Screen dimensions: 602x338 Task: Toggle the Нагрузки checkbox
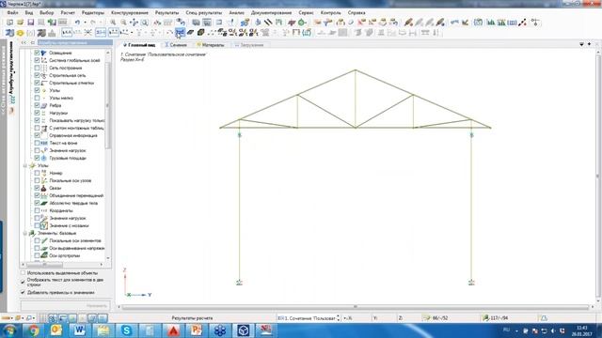pos(37,113)
